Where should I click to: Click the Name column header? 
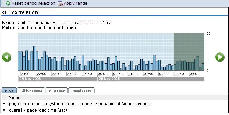[x=15, y=97]
